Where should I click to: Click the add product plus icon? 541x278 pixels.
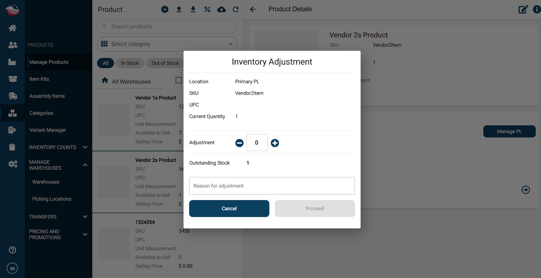click(x=165, y=9)
